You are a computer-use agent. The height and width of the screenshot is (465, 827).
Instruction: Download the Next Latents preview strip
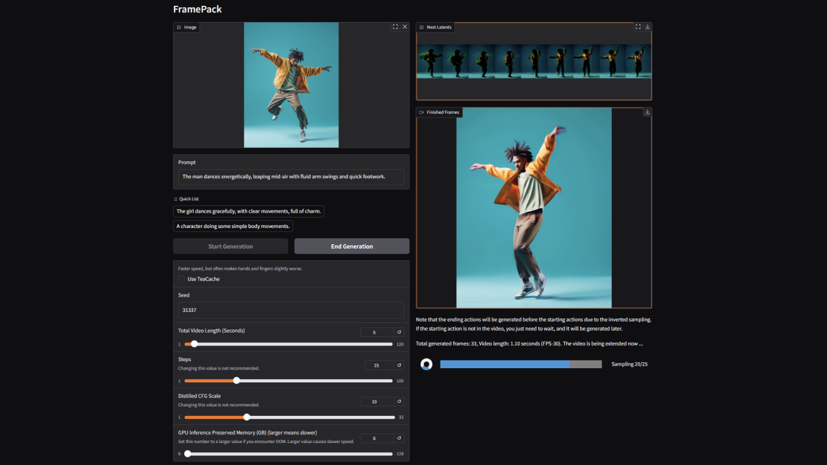tap(647, 26)
